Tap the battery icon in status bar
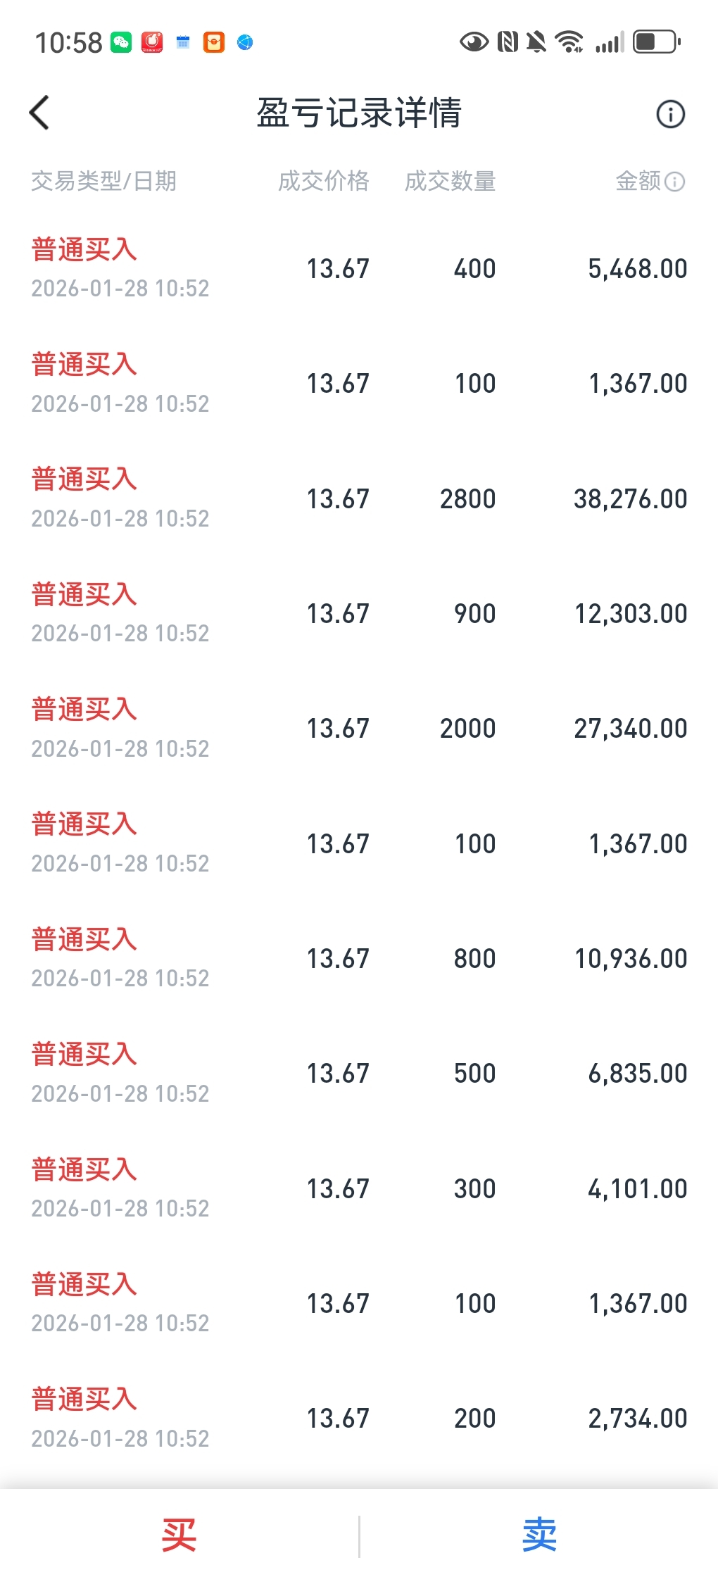This screenshot has width=718, height=1584. 656,42
